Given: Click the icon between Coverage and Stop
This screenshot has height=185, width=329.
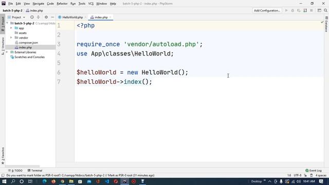Looking at the screenshot, I should 305,10.
